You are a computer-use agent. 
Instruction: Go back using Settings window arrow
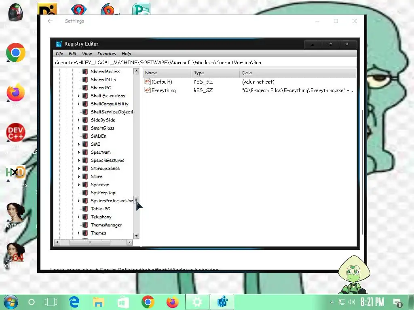point(50,21)
